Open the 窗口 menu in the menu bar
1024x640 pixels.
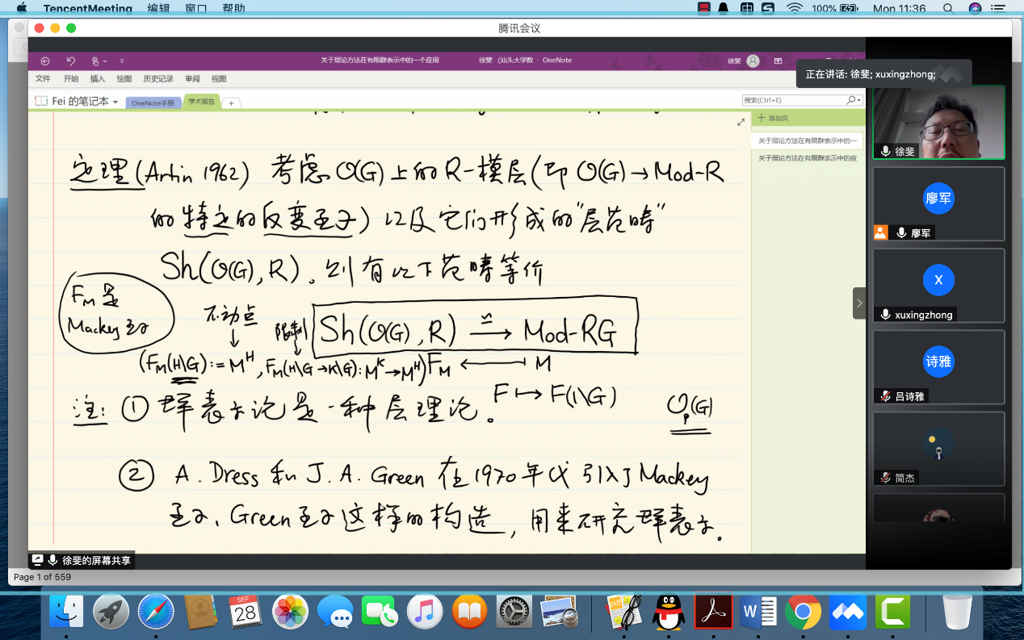(195, 8)
